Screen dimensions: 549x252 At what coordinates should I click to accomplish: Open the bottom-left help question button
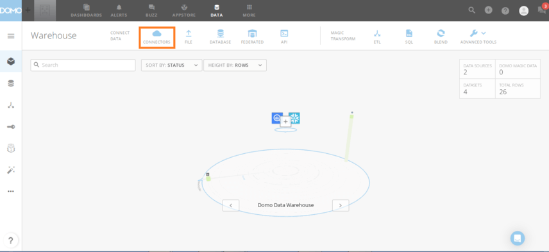[x=11, y=241]
